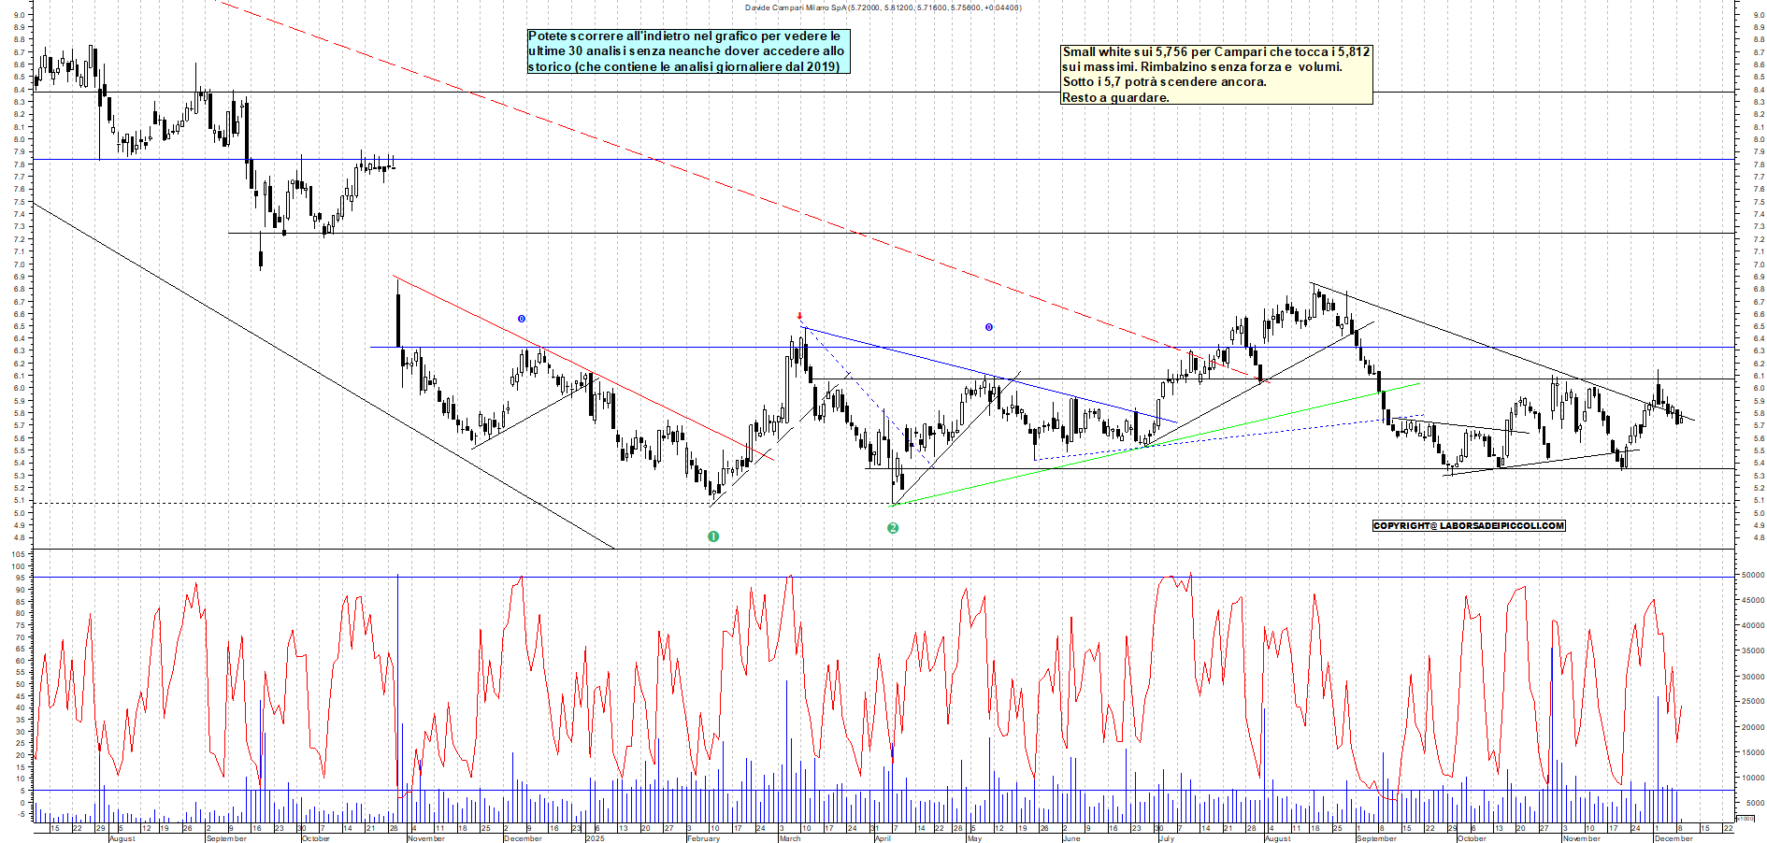The height and width of the screenshot is (843, 1767).
Task: Click the 50000 volume scale label
Action: 1751,576
